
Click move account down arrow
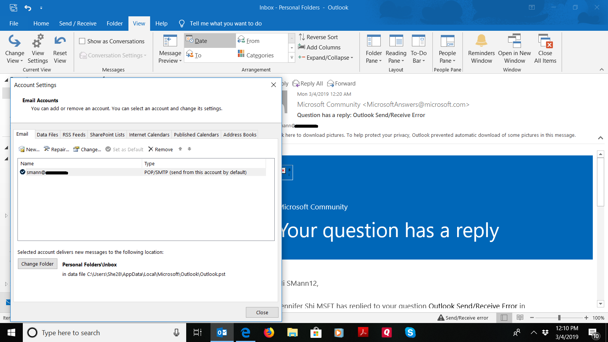(189, 149)
